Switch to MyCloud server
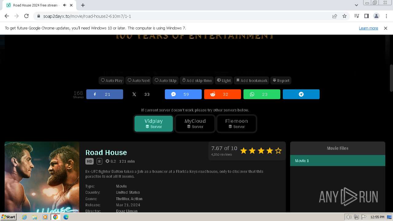 pos(195,123)
